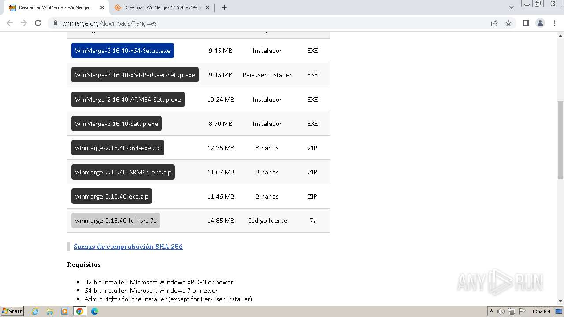The height and width of the screenshot is (317, 564).
Task: Expand the tab search dropdown arrow
Action: [x=512, y=7]
